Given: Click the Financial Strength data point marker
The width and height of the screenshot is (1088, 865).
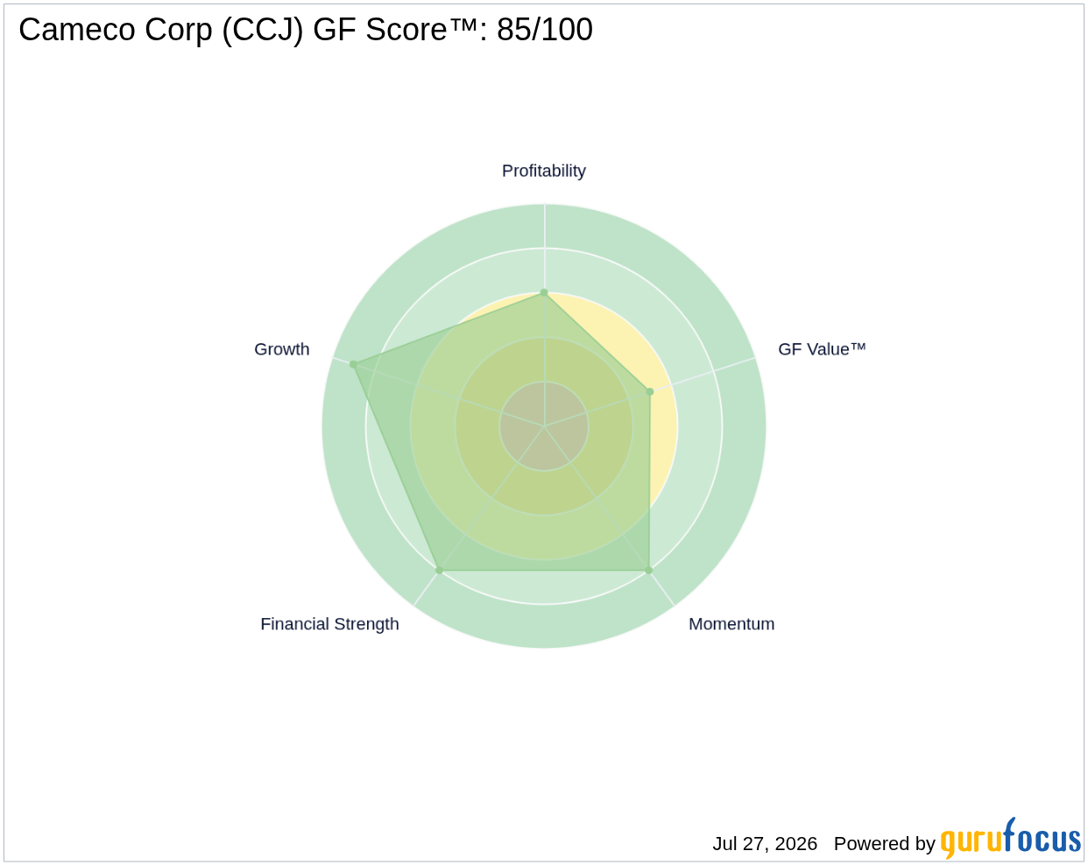Looking at the screenshot, I should click(439, 570).
